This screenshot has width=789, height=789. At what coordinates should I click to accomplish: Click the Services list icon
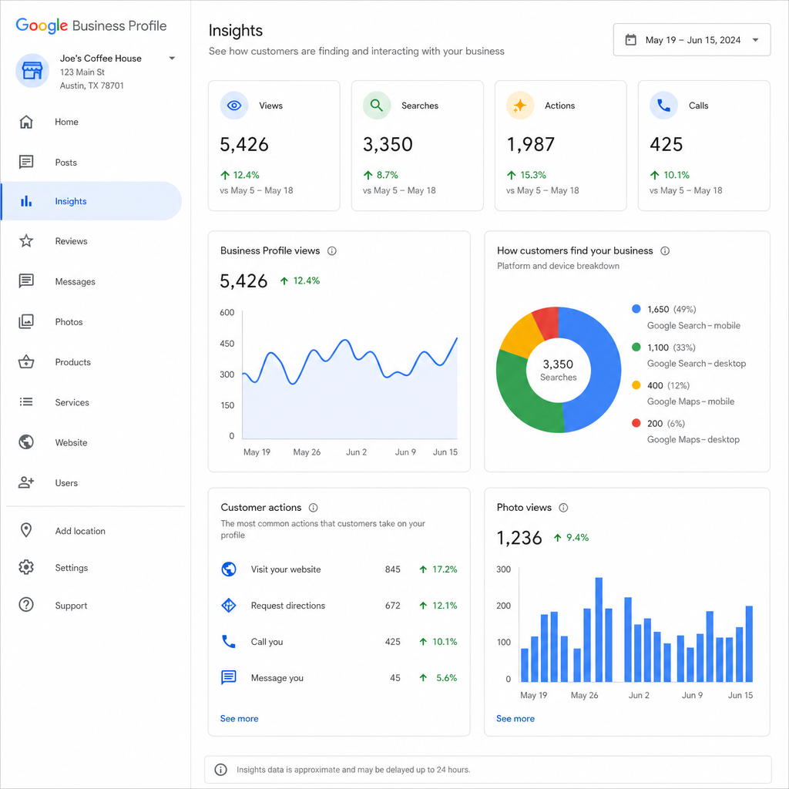pos(26,402)
